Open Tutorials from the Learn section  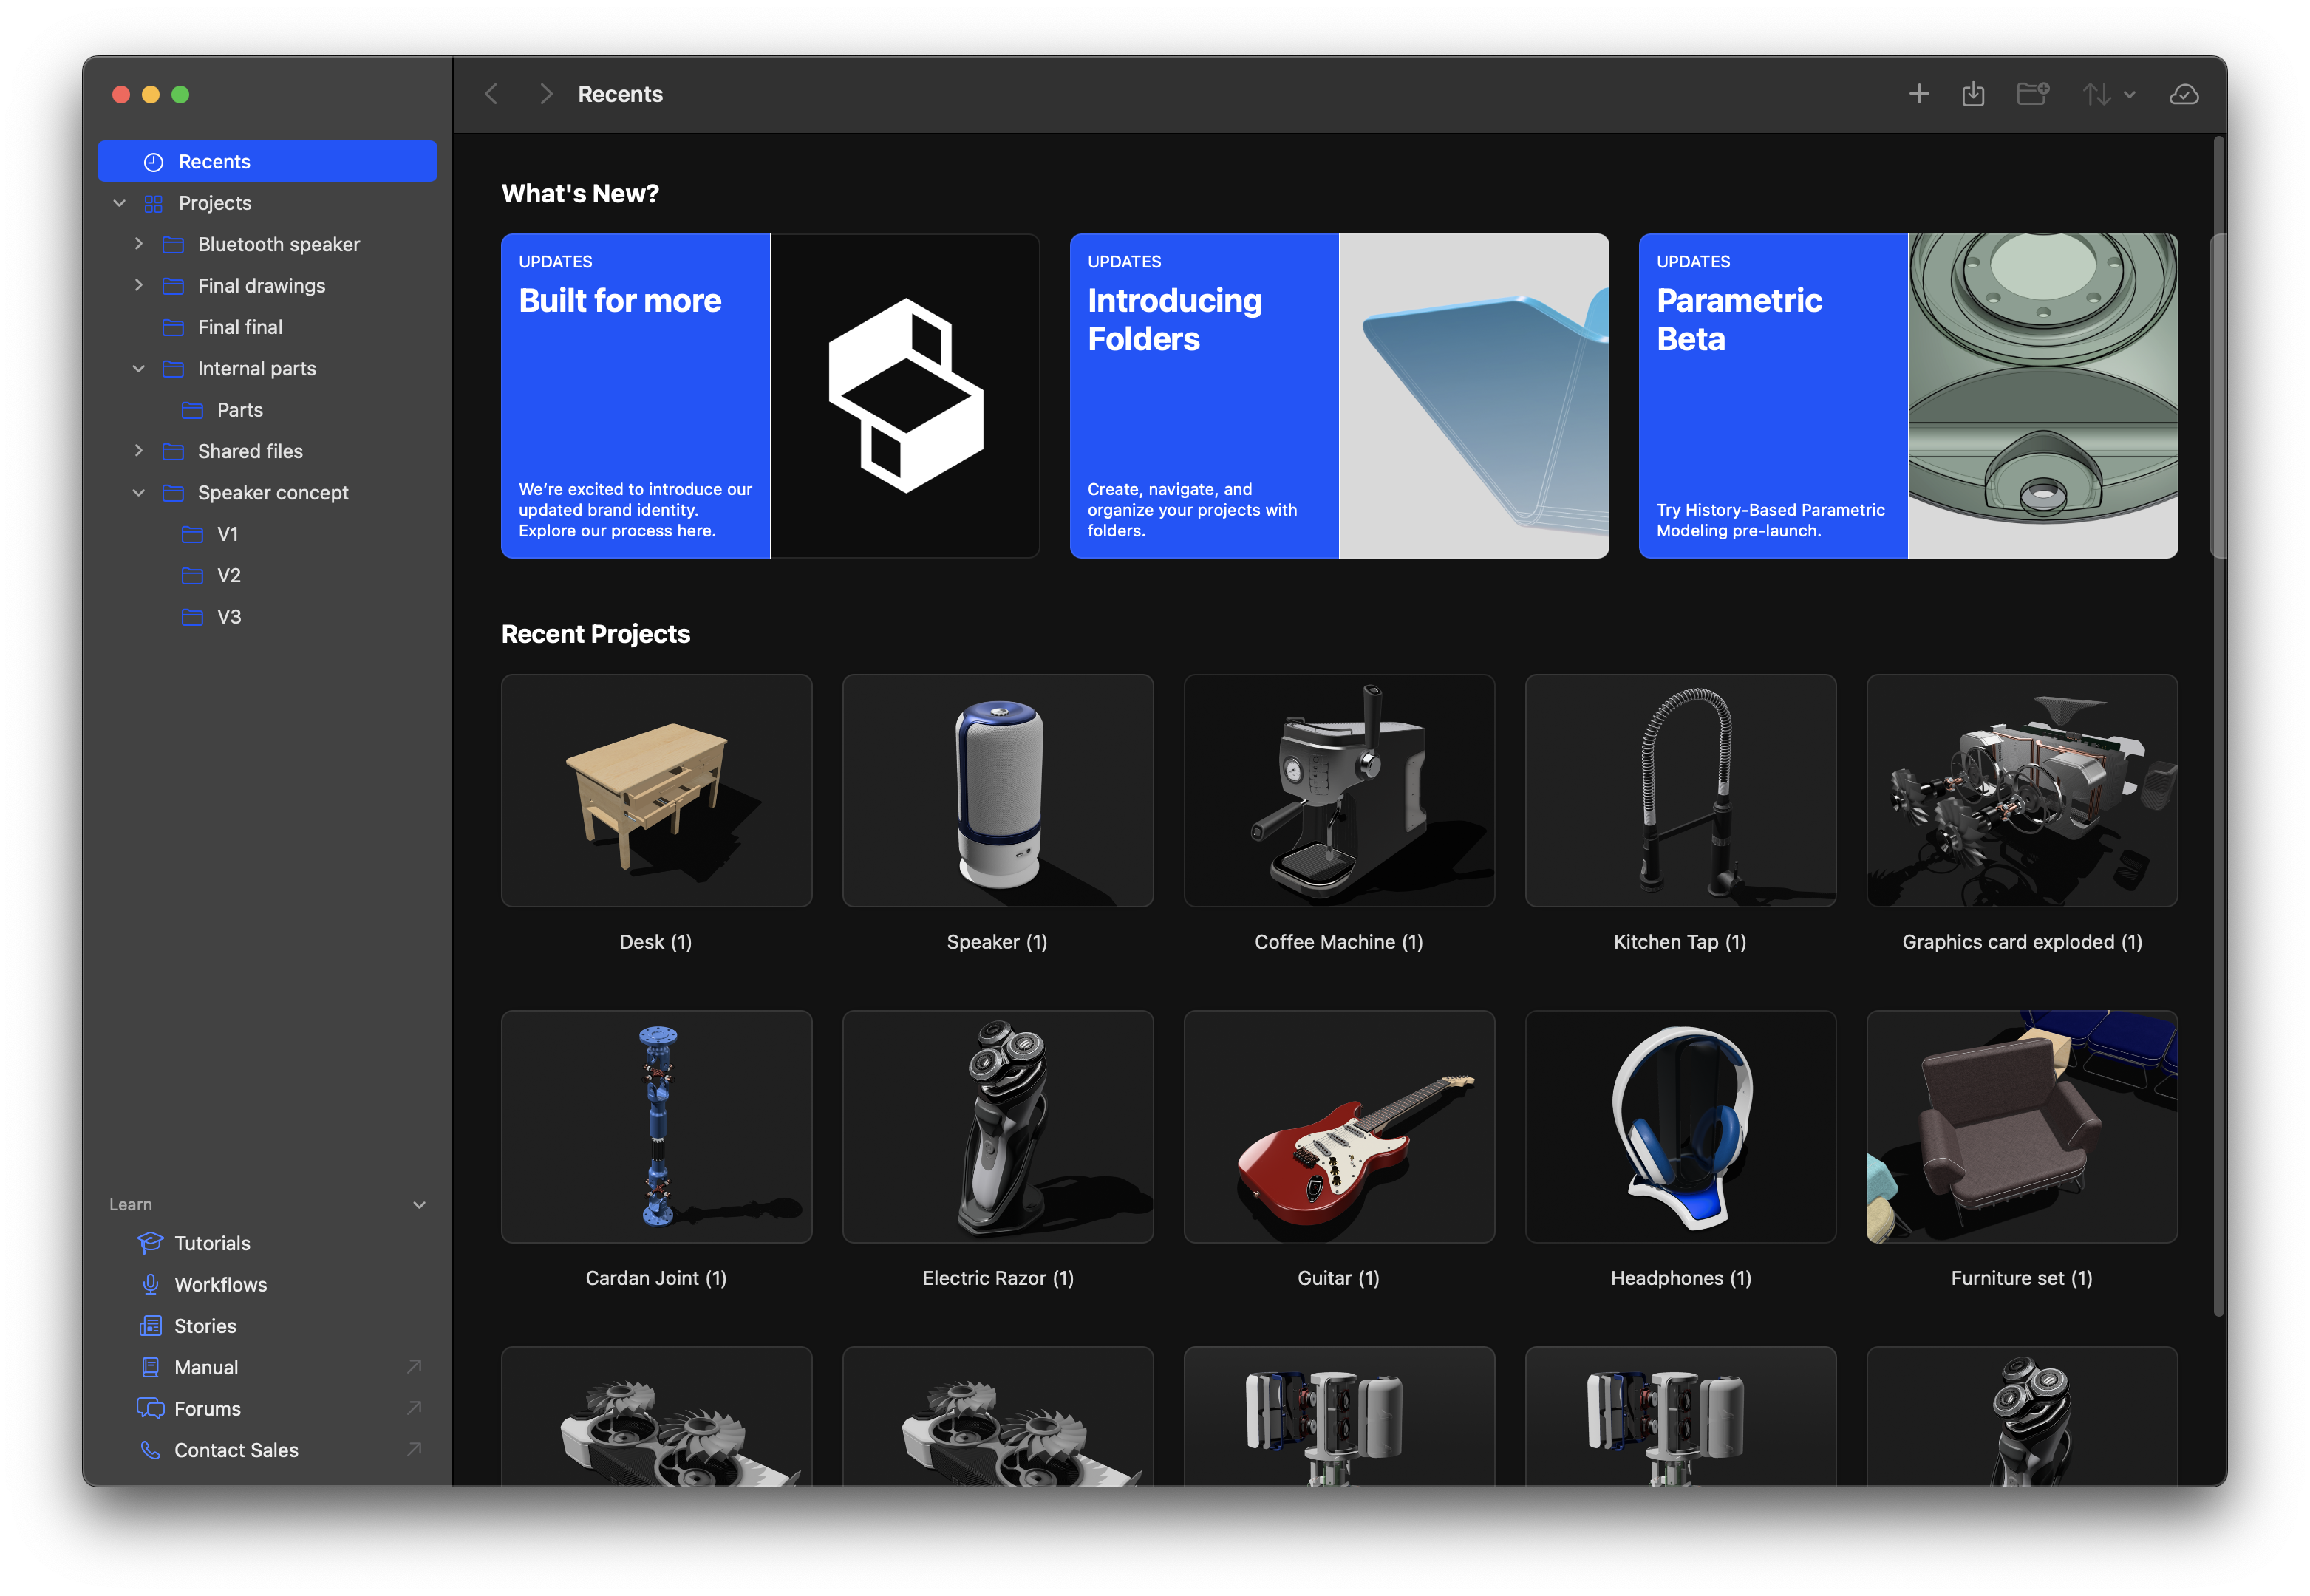(x=211, y=1242)
